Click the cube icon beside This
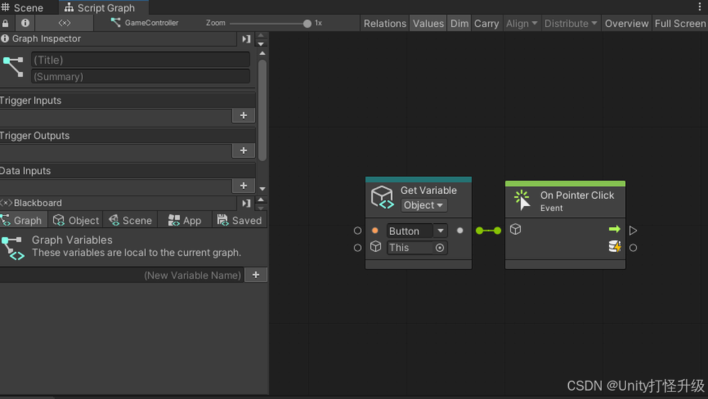This screenshot has height=399, width=708. coord(376,246)
